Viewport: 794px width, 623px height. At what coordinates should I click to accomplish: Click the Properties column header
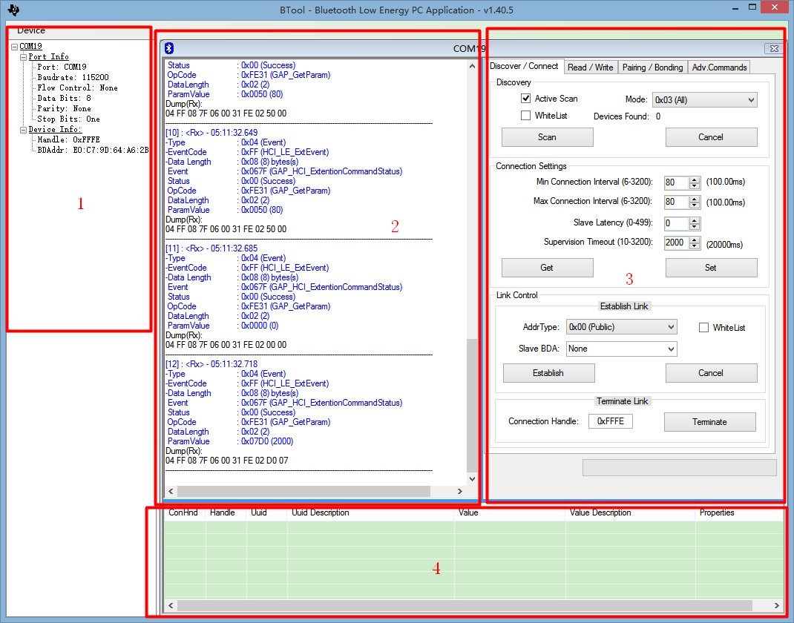(x=739, y=512)
